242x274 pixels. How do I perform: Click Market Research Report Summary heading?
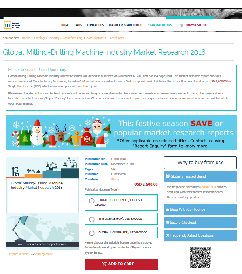click(37, 70)
